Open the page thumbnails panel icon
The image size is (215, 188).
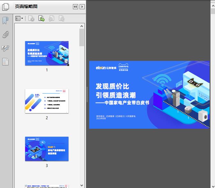6,7
